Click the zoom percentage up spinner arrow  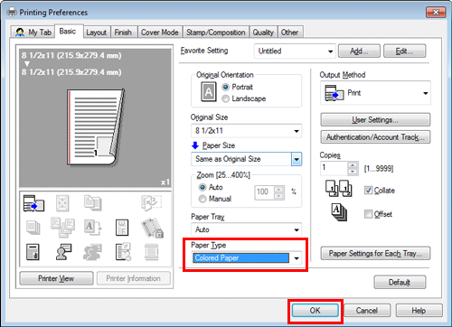[279, 190]
